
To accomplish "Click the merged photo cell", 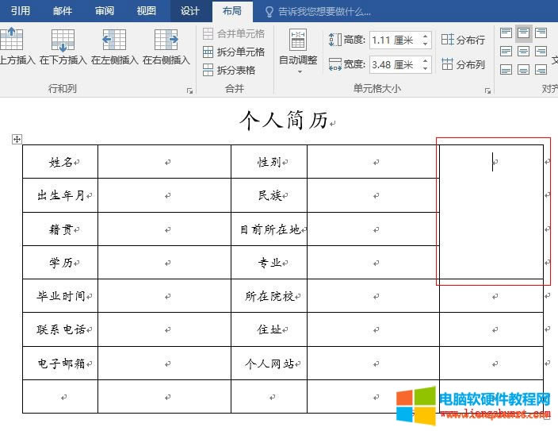I will (491, 212).
